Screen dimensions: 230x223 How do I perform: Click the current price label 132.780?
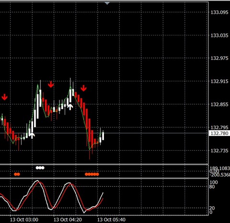pos(219,133)
